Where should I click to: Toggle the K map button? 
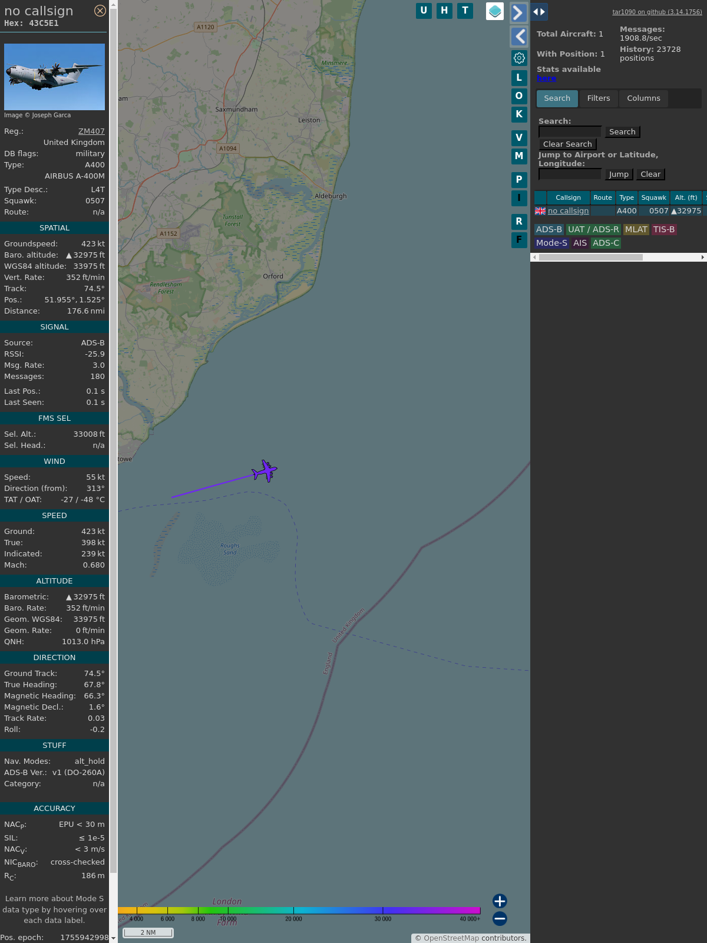click(519, 114)
